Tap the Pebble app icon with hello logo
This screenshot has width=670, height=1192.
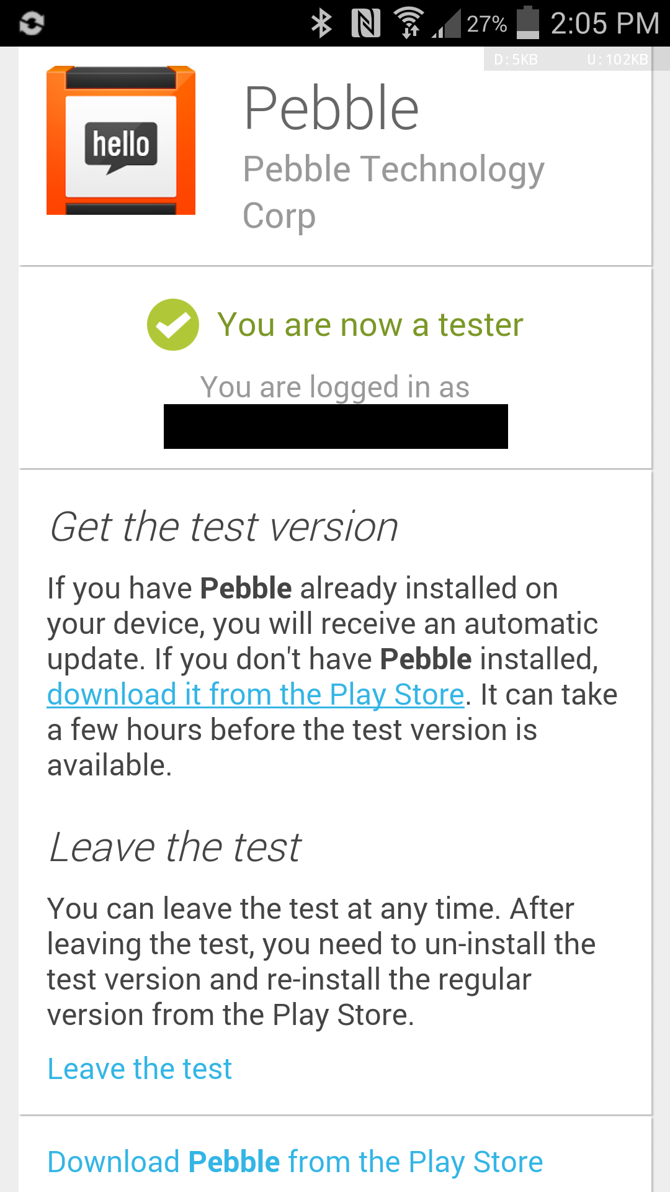[121, 141]
